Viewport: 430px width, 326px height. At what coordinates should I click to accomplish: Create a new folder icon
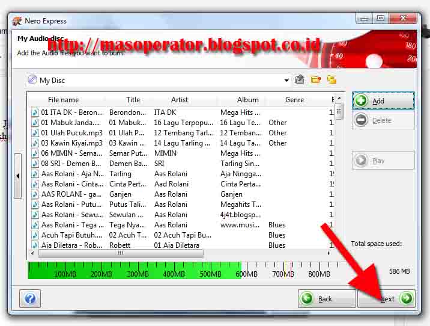coord(316,79)
